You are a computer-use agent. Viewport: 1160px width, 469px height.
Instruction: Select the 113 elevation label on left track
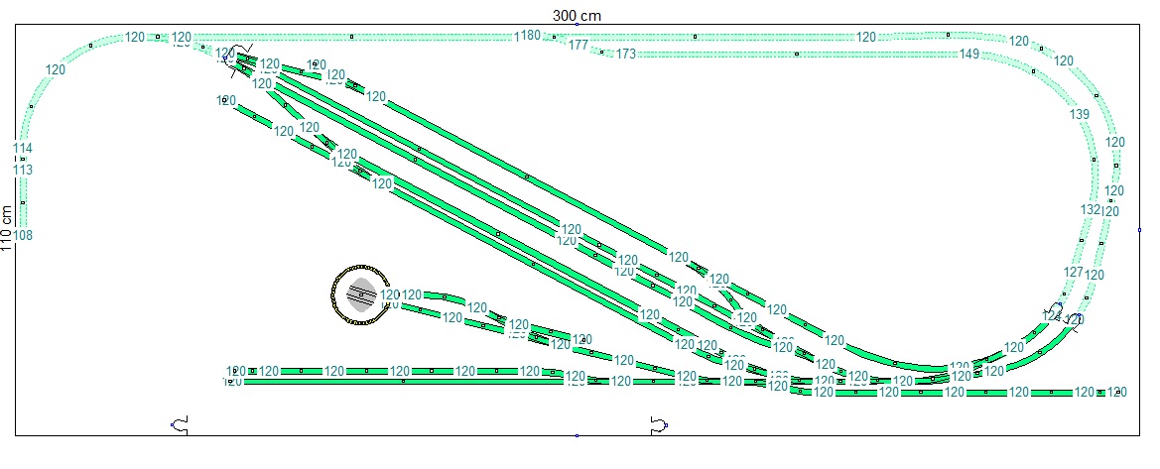pyautogui.click(x=22, y=170)
